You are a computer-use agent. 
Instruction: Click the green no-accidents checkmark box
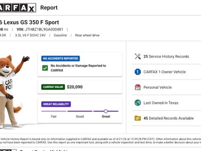click(45, 68)
